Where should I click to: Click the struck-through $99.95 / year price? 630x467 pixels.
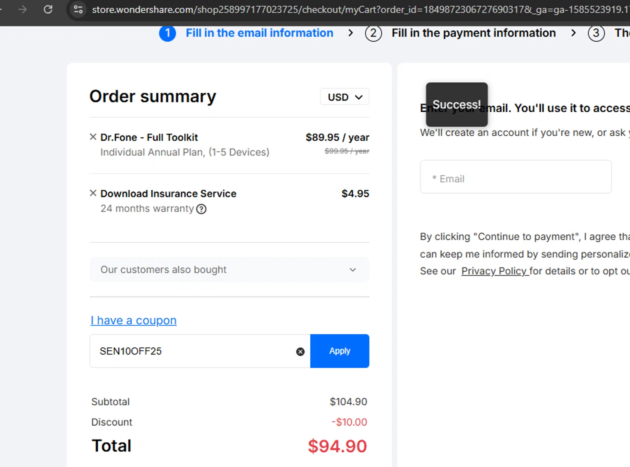coord(347,151)
